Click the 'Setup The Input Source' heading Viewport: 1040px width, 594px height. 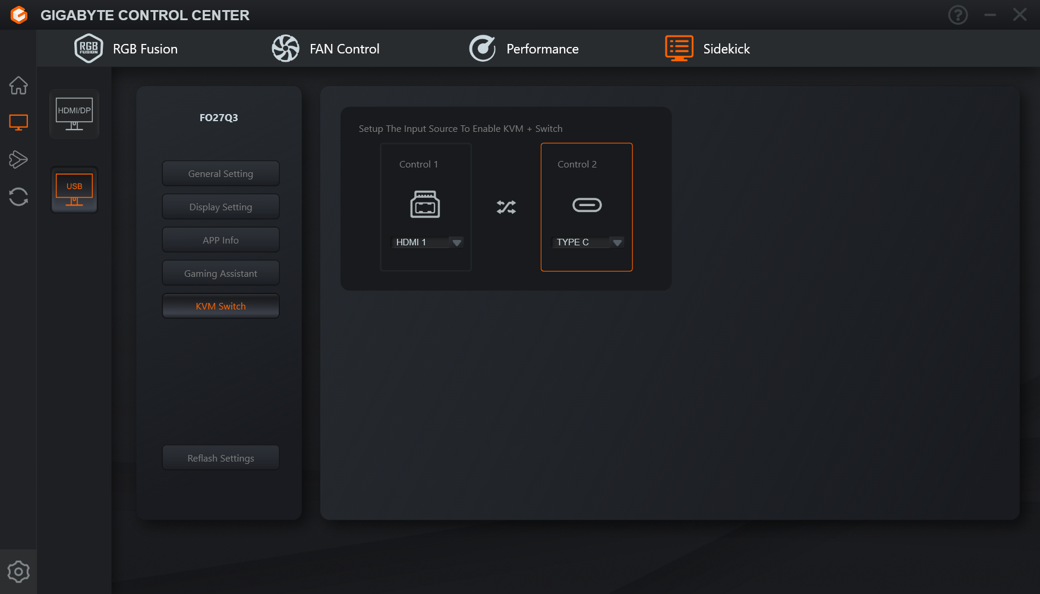(461, 128)
